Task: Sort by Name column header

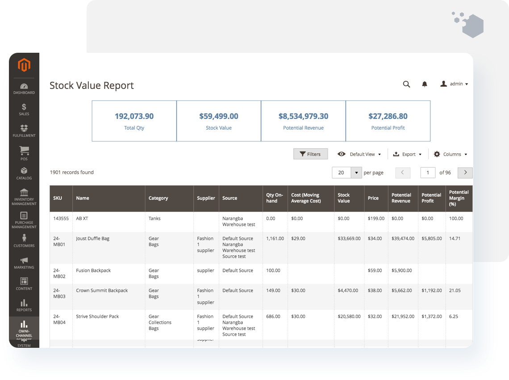Action: coord(109,198)
